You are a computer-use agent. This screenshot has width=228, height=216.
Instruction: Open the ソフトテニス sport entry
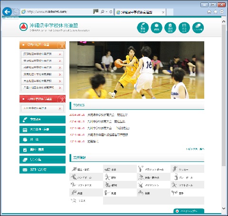[86, 185]
